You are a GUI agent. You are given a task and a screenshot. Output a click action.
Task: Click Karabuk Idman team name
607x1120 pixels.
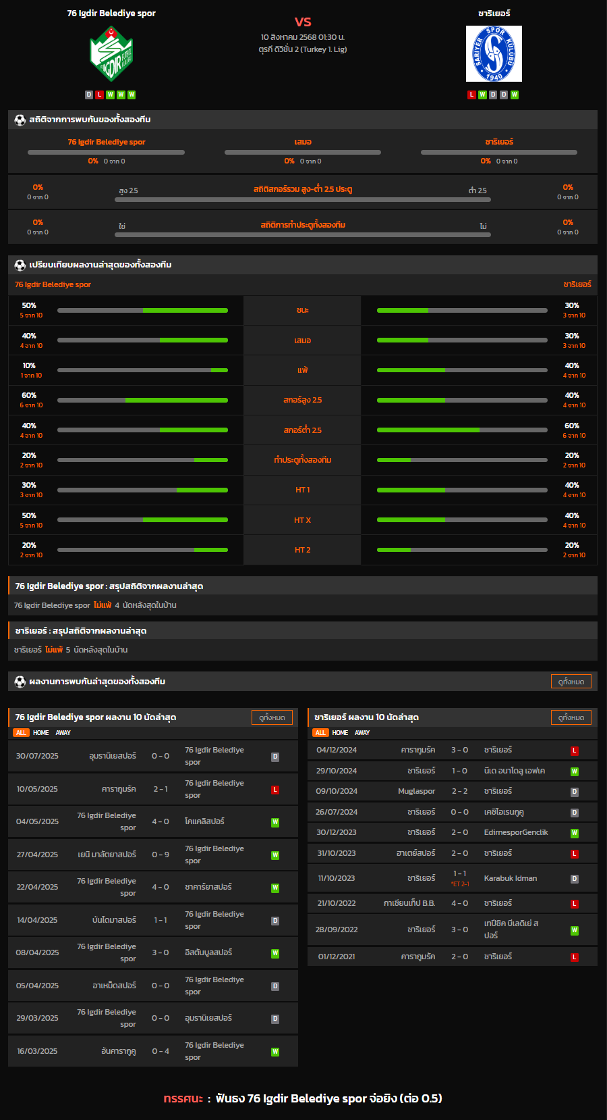[x=511, y=878]
